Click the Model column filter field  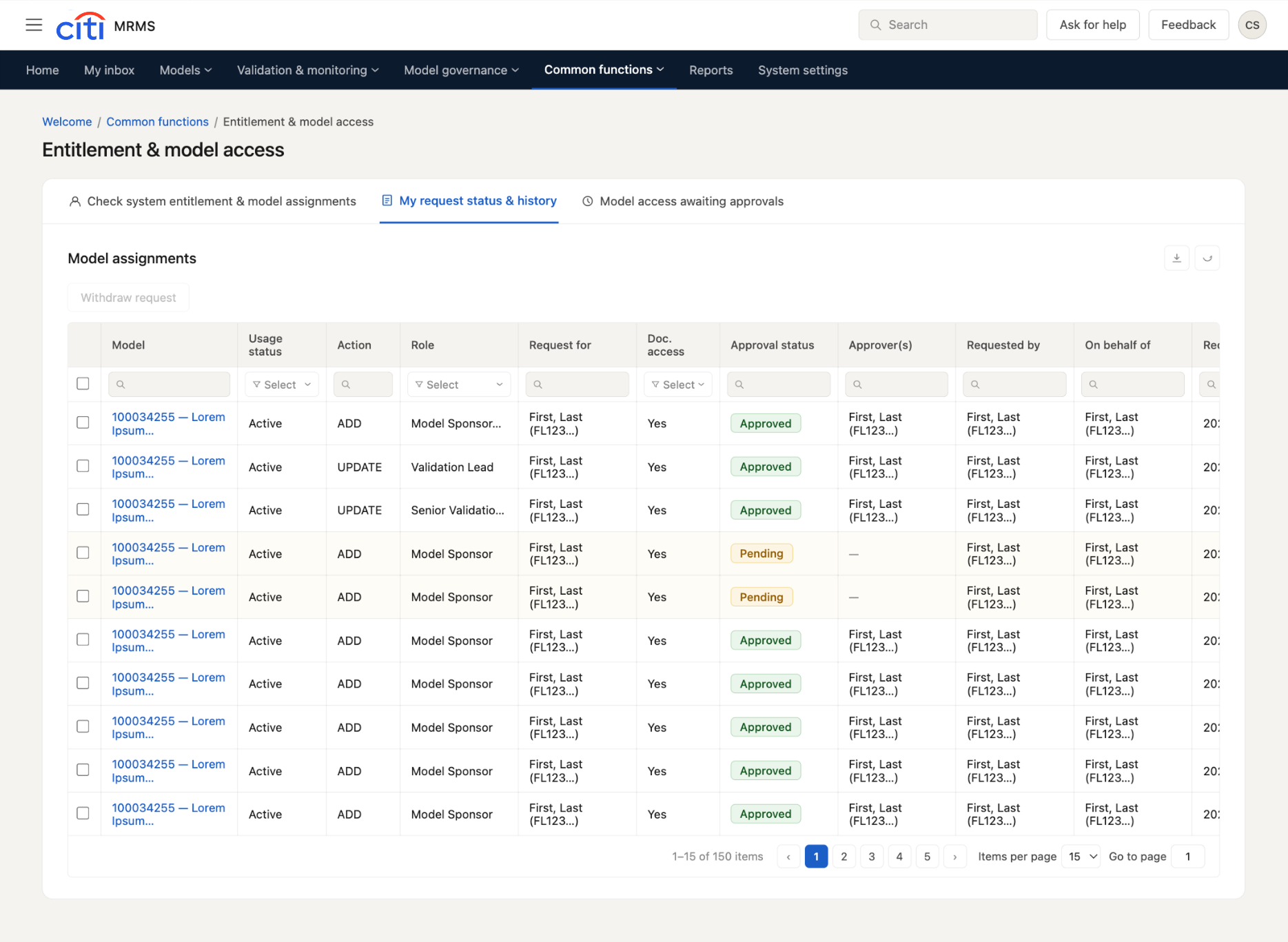click(169, 385)
